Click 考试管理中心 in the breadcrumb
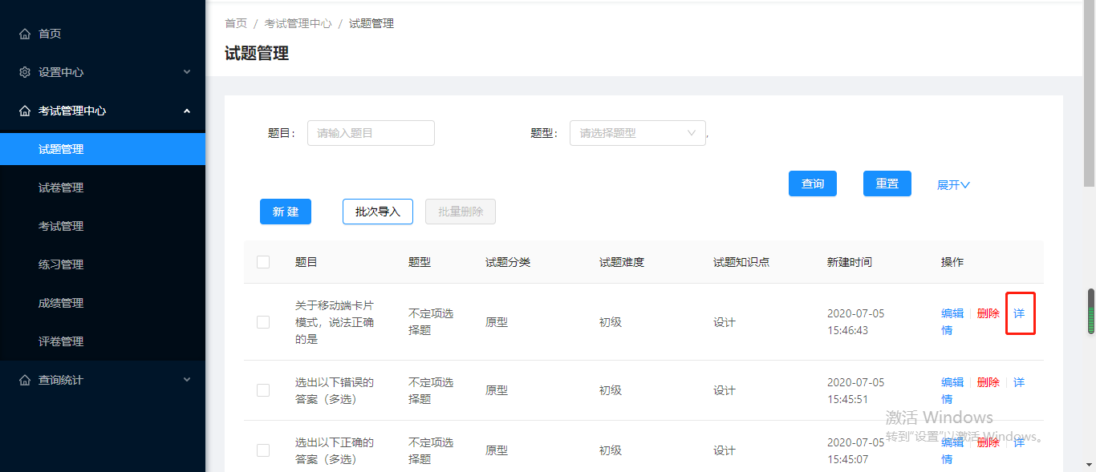 298,23
